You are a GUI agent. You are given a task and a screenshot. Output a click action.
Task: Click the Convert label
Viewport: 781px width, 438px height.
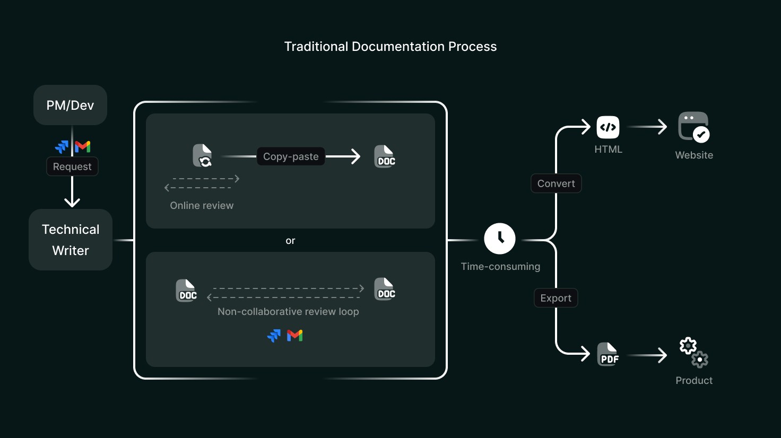pyautogui.click(x=556, y=183)
